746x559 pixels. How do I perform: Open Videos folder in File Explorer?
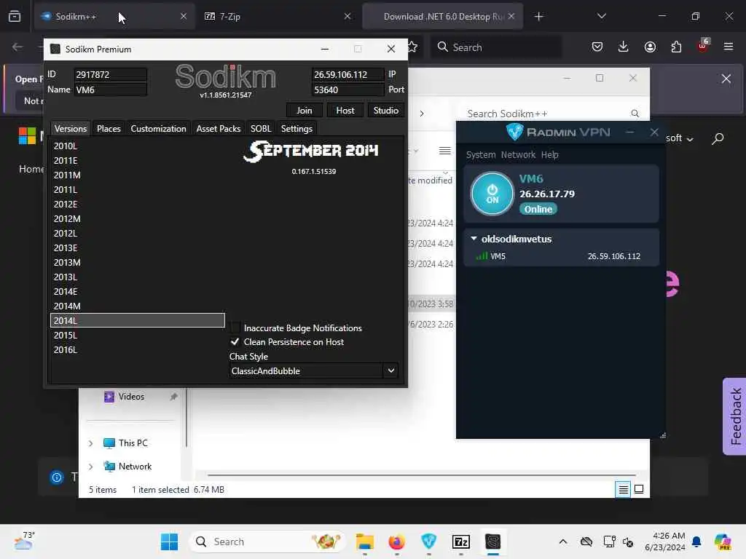[x=131, y=397]
